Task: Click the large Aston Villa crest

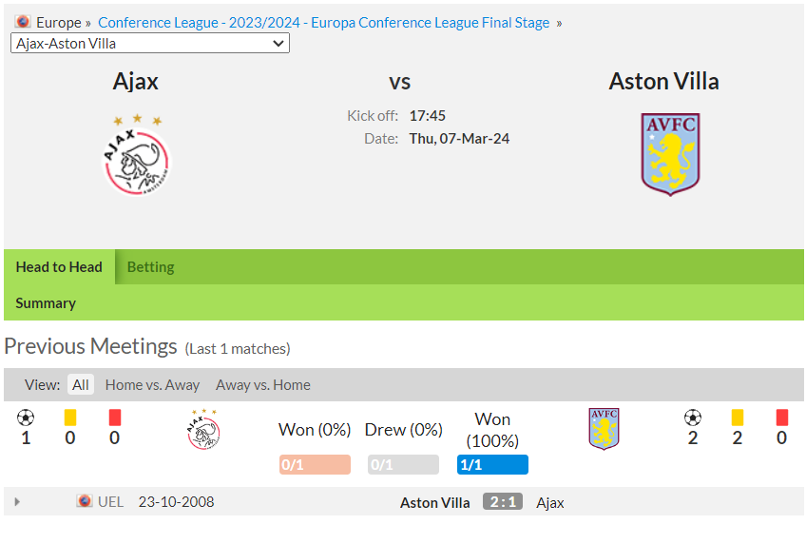Action: point(670,154)
